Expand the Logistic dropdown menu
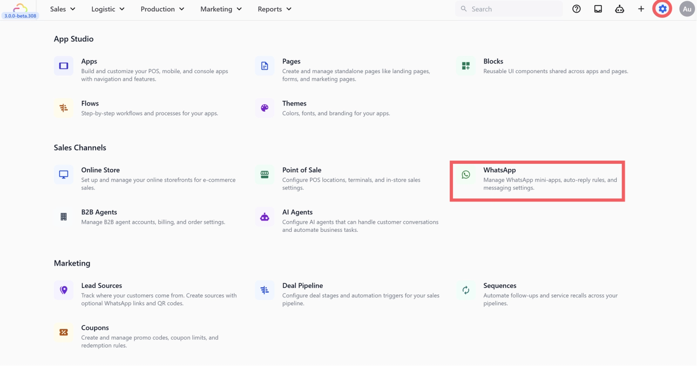The width and height of the screenshot is (697, 366). [108, 9]
